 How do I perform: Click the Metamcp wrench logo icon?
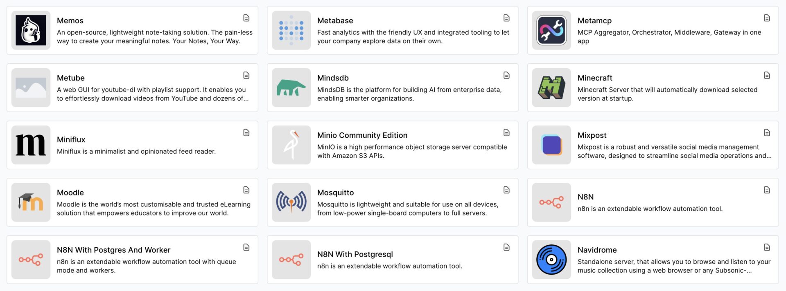pos(551,30)
